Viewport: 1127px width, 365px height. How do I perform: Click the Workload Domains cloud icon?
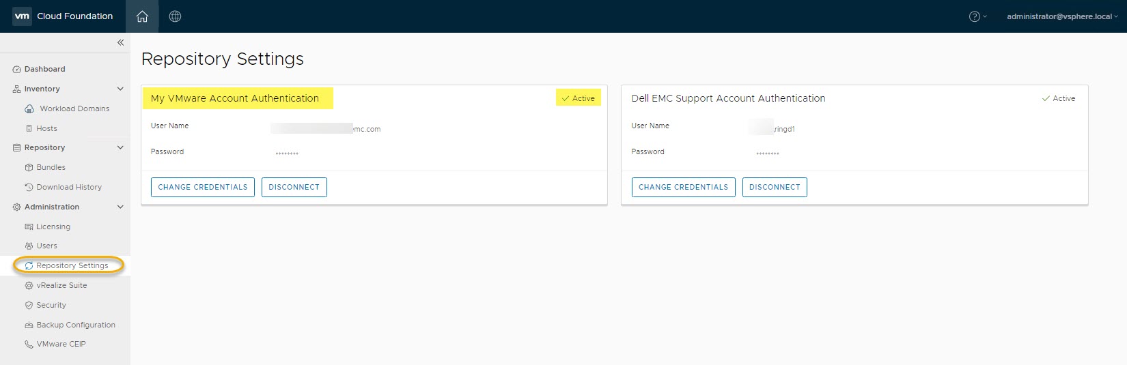[x=29, y=109]
